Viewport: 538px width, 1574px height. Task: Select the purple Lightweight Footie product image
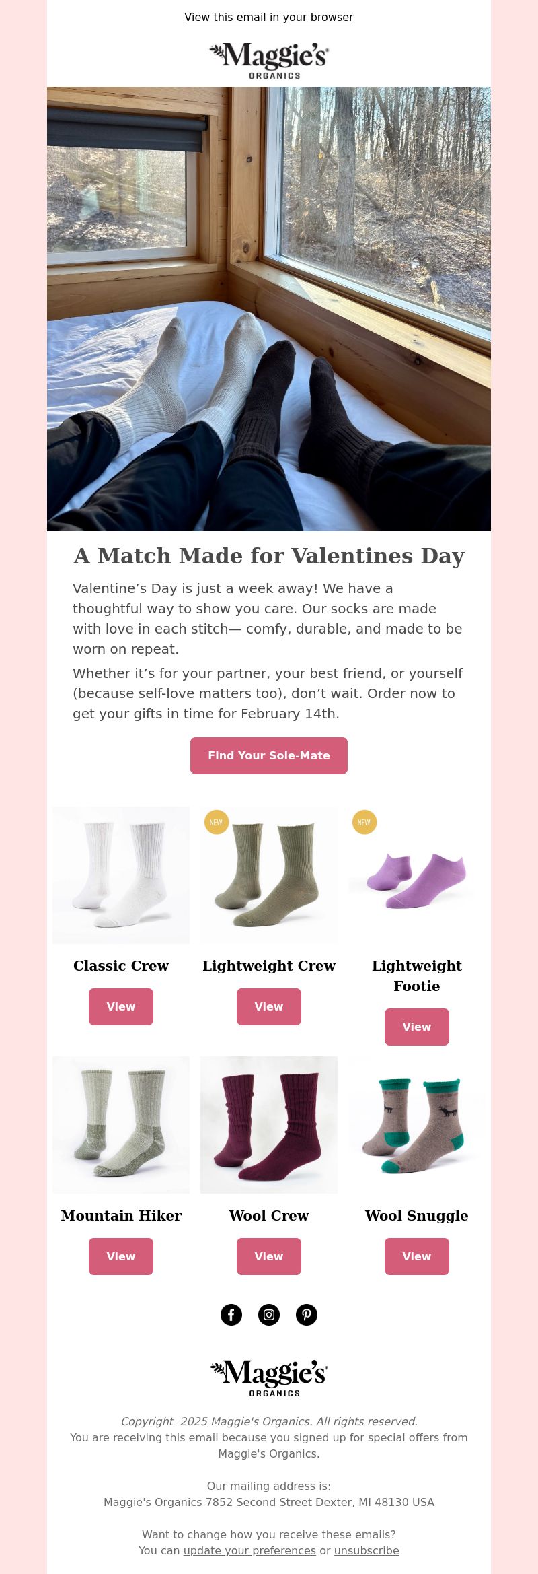[x=417, y=875]
